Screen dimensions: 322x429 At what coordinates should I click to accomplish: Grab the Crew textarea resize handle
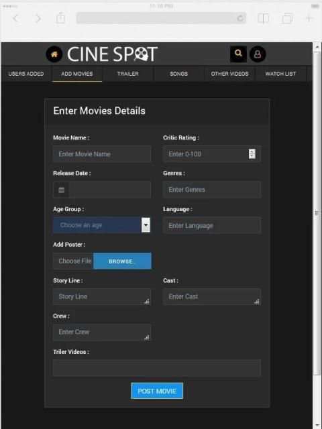pos(147,337)
